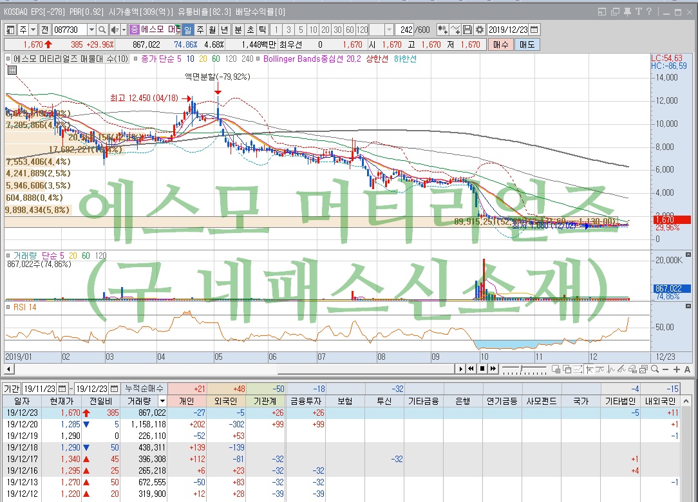Click the fast-forward button below chart
698x502 pixels.
point(493,369)
